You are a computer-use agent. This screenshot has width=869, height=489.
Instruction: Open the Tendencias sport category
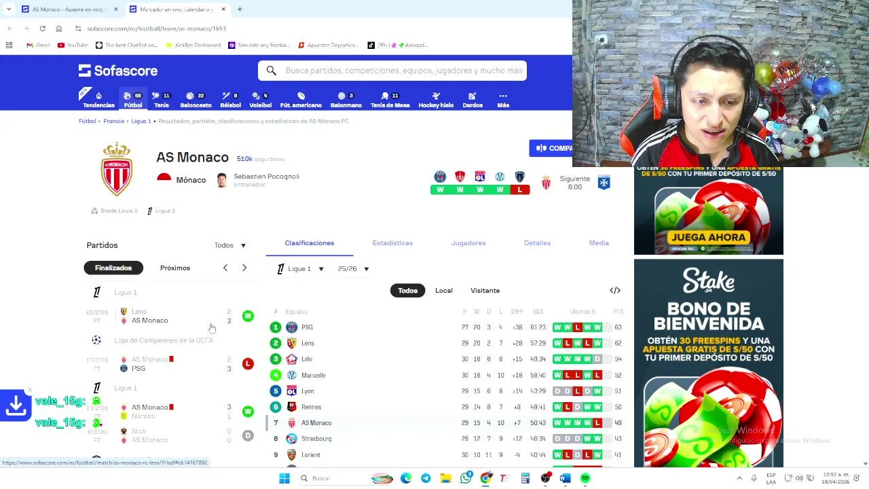(x=98, y=100)
